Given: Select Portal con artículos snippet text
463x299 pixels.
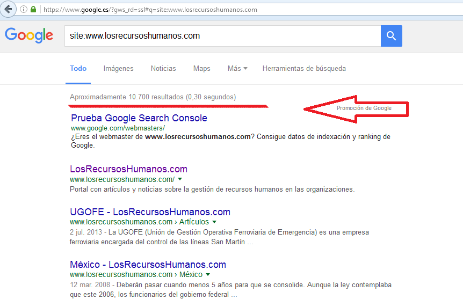Looking at the screenshot, I should 212,189.
